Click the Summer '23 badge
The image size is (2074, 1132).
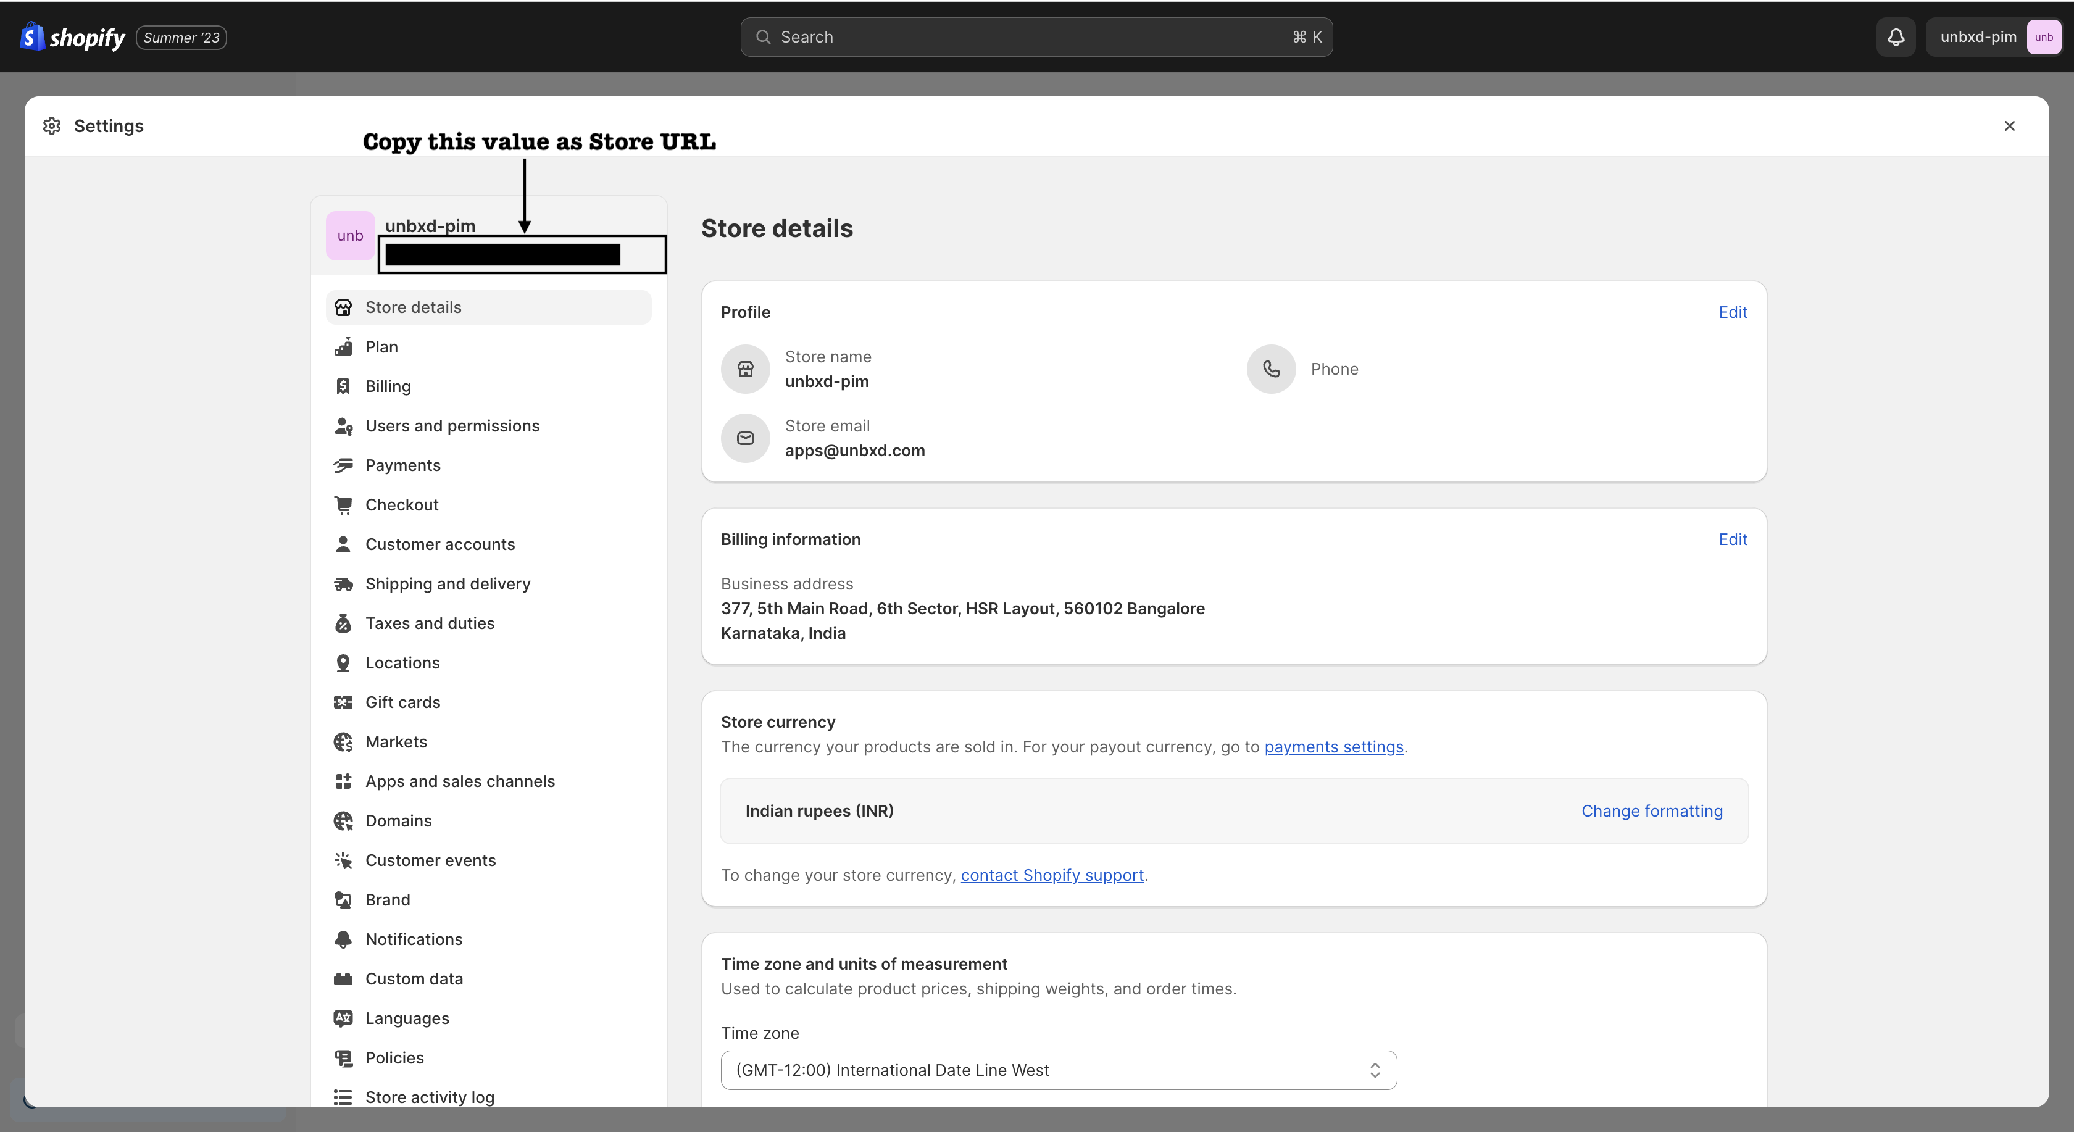tap(181, 38)
